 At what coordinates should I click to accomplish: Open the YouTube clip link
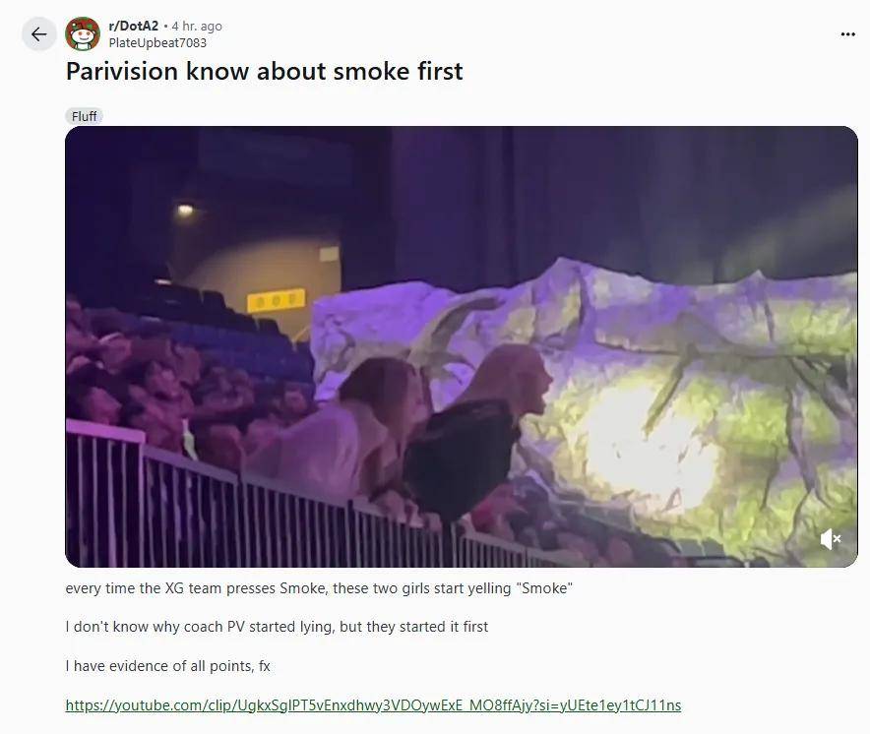(x=373, y=705)
